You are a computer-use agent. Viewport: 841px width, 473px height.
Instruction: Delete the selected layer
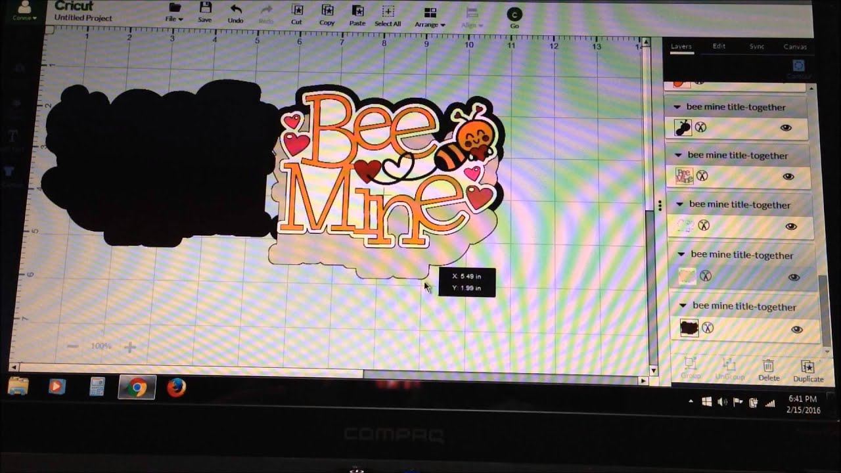(x=769, y=370)
